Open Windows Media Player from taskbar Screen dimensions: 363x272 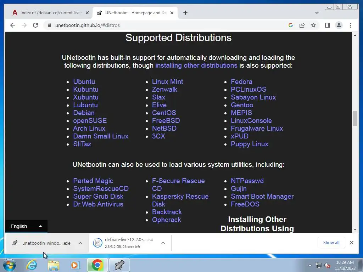tap(74, 265)
